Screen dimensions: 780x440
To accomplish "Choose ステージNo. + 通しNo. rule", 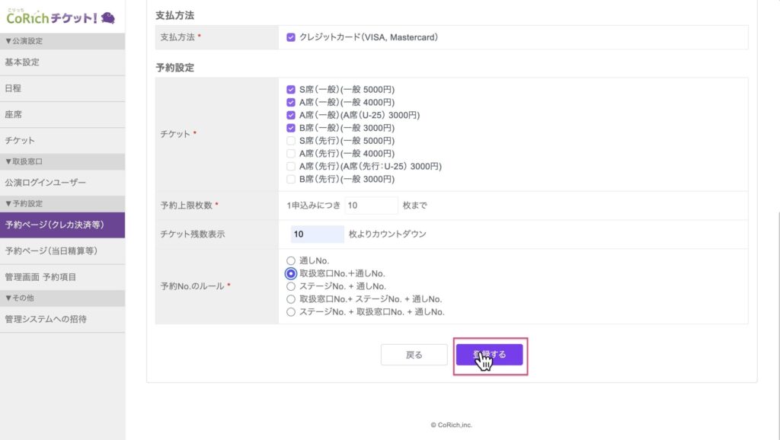I will [x=291, y=286].
